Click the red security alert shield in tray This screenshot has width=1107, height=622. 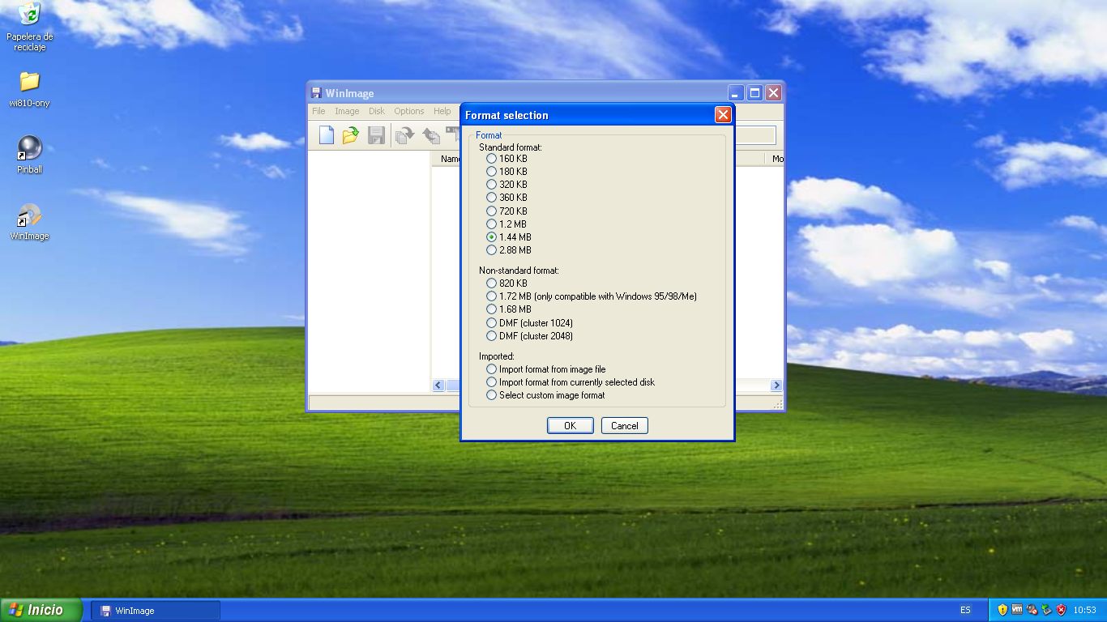[1059, 609]
